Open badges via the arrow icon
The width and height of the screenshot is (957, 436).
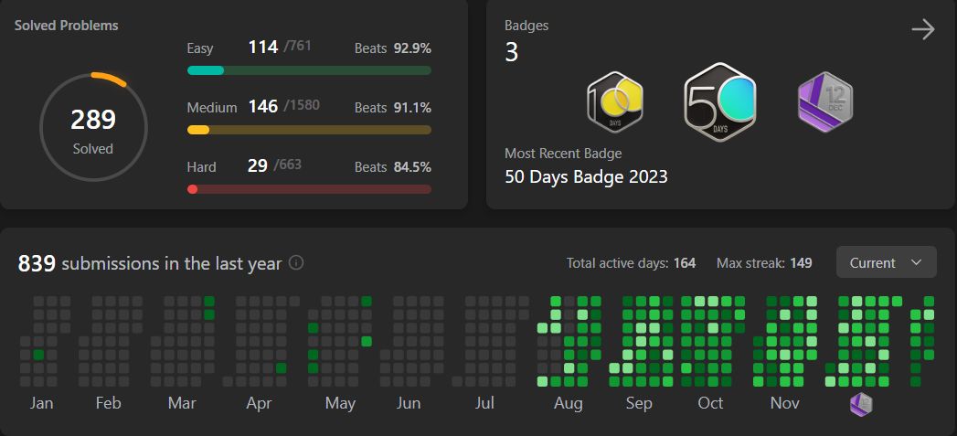[923, 30]
